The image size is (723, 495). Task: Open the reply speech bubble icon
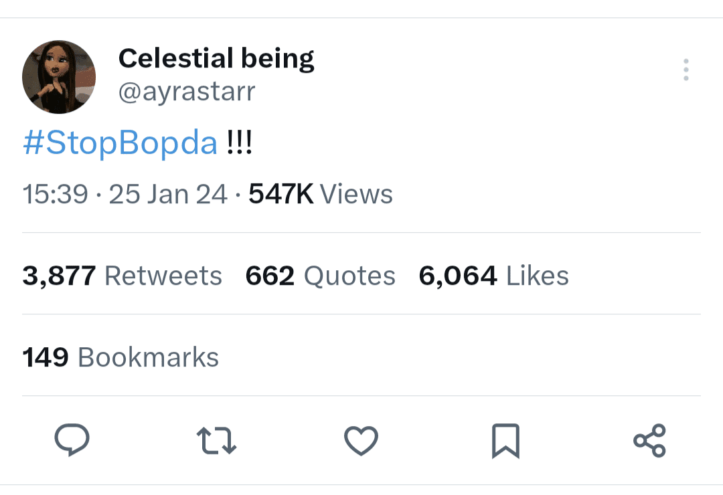tap(72, 440)
